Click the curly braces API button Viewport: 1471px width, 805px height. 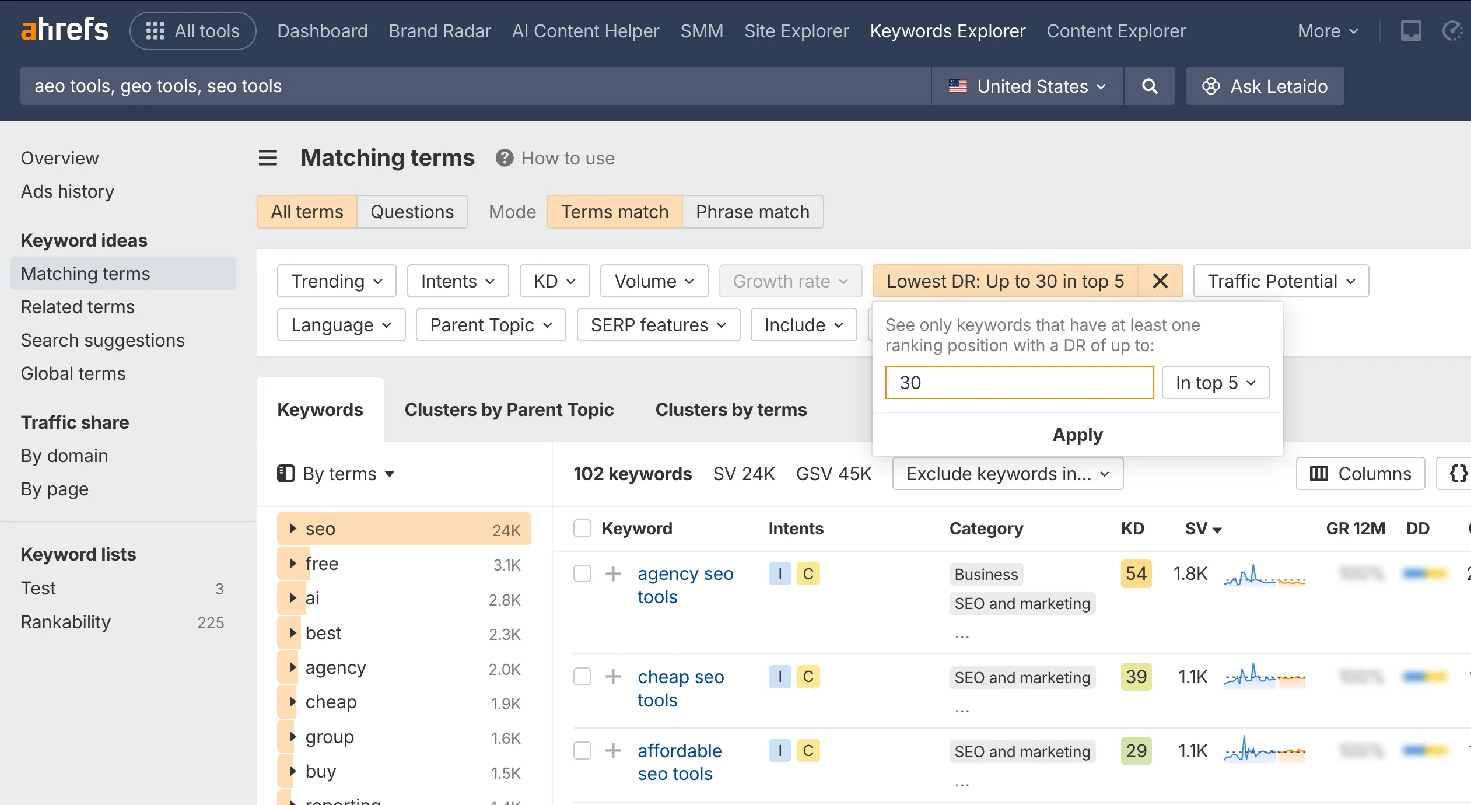[1458, 473]
